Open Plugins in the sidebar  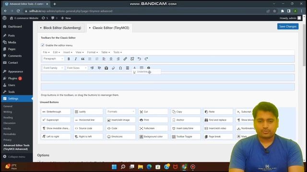point(13,78)
